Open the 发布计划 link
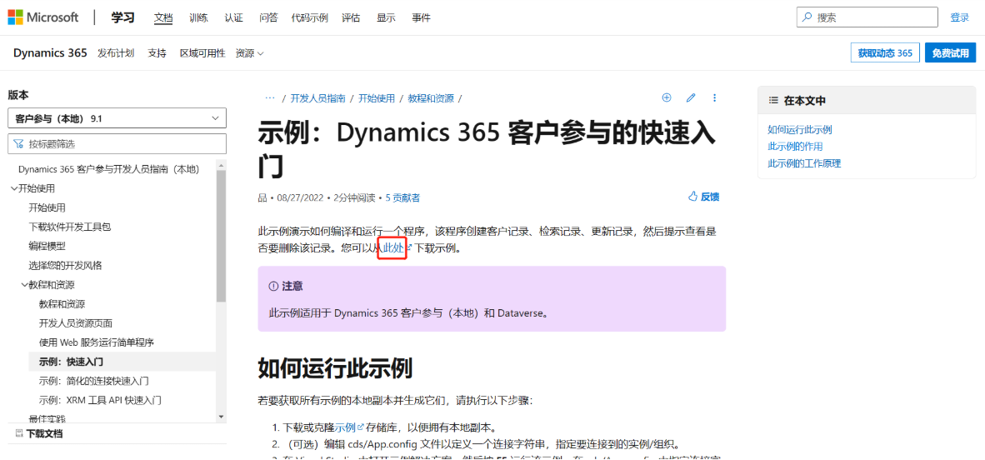Image resolution: width=985 pixels, height=460 pixels. click(116, 53)
